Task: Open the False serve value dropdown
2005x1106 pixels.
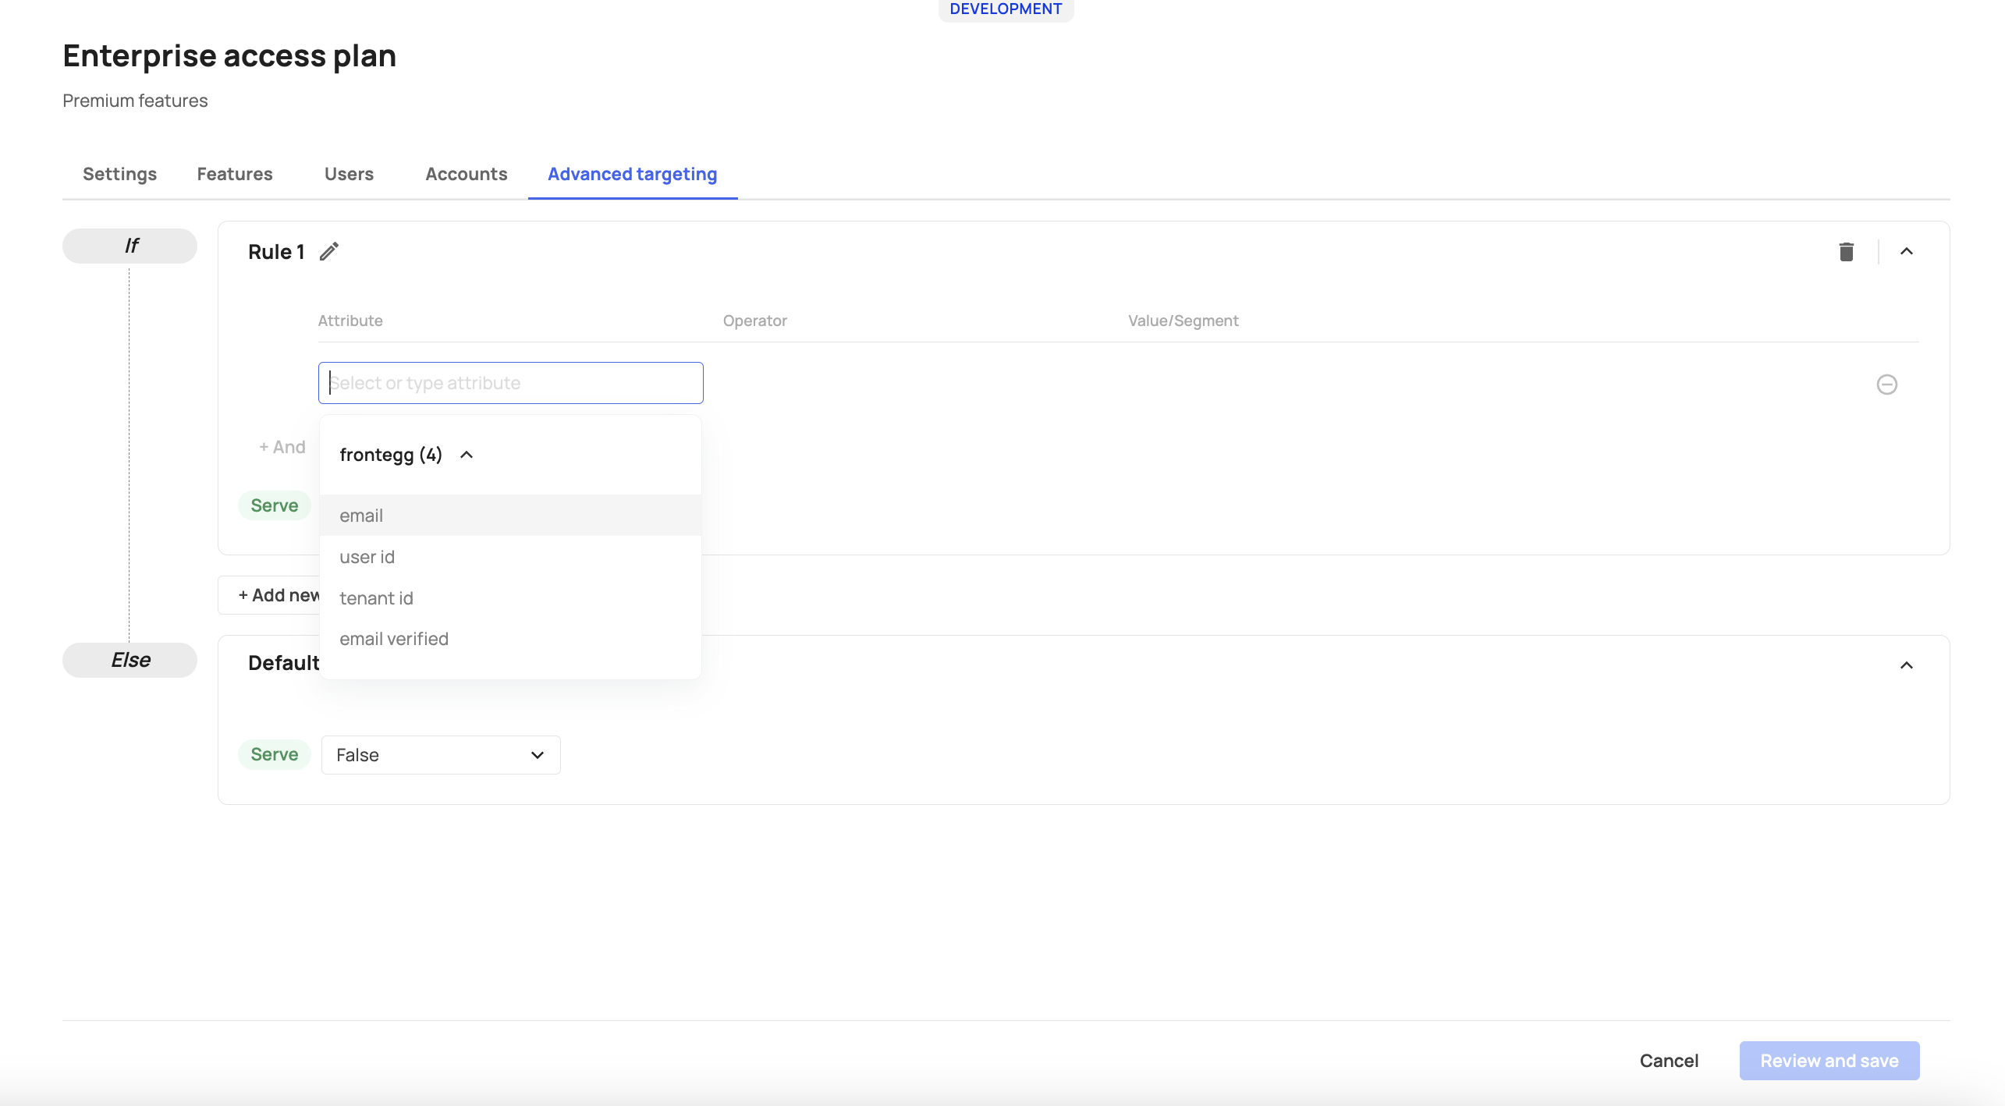Action: pos(440,755)
